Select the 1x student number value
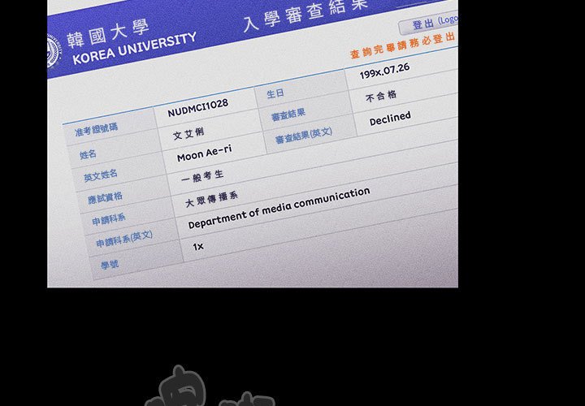 tap(198, 246)
